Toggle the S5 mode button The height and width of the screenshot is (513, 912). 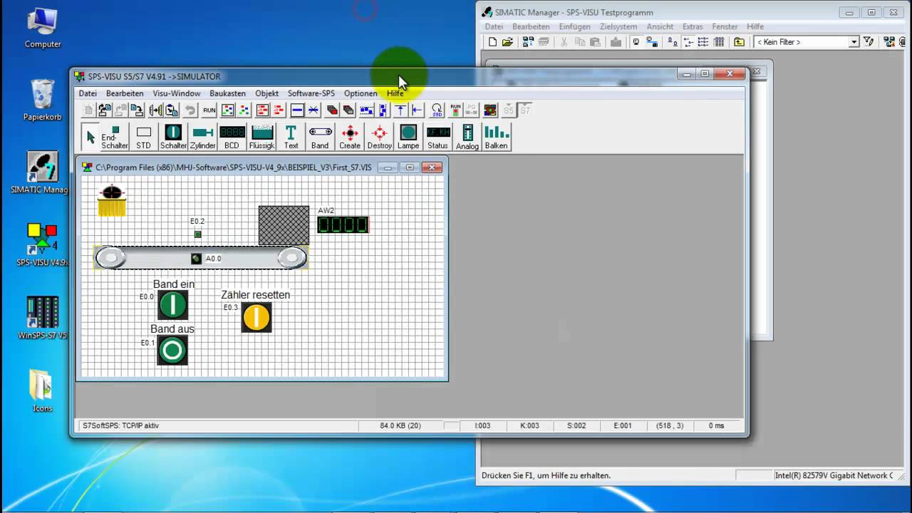point(508,110)
